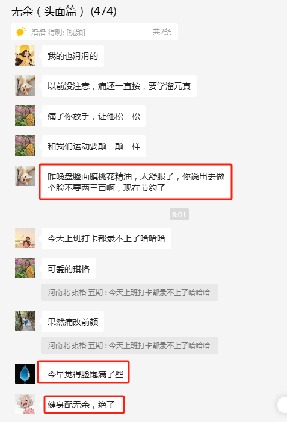287x422 pixels.
Task: Click cartoon couple avatar beside 今天上班打卡
Action: 25,238
